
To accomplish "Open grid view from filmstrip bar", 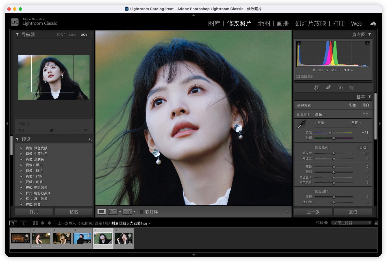I will (x=35, y=223).
